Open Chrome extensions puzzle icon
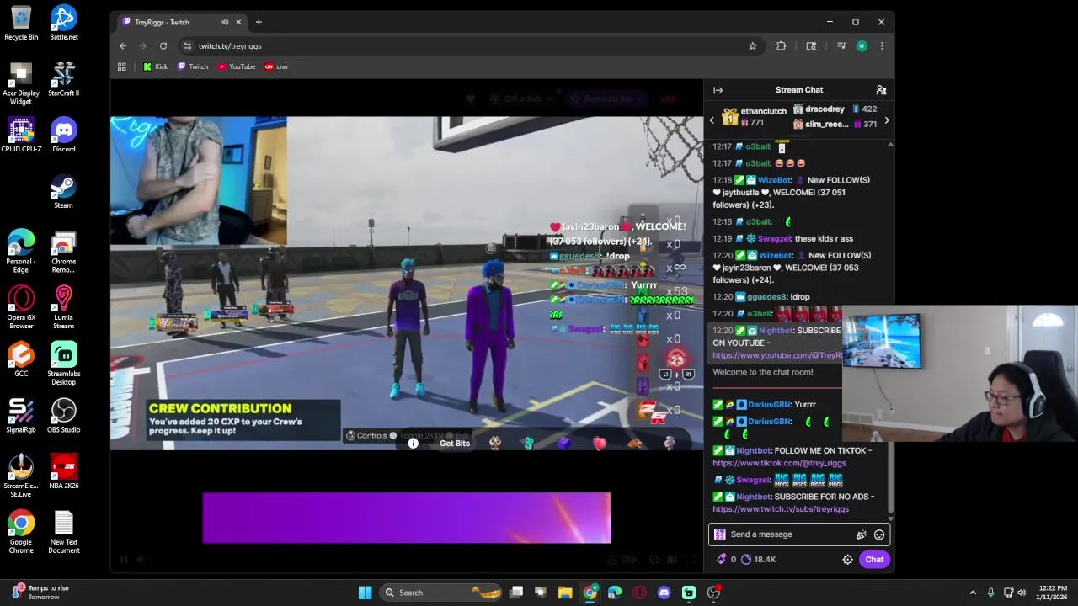The image size is (1078, 606). point(782,46)
